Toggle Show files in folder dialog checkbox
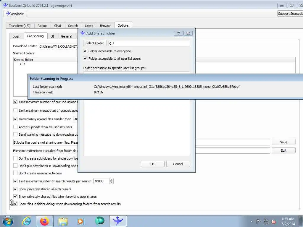 [x=15, y=204]
